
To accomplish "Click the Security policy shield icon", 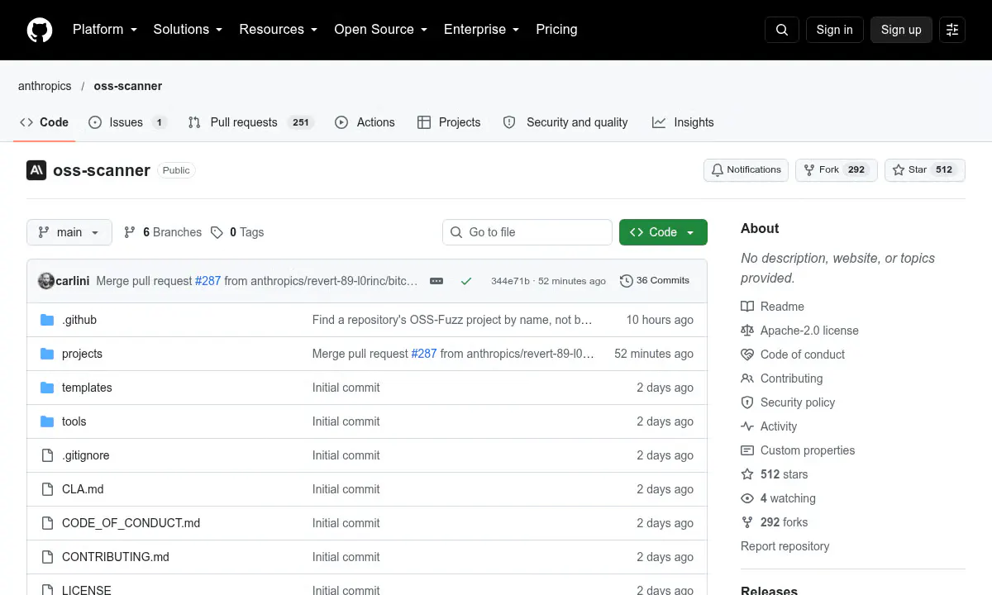I will pyautogui.click(x=747, y=402).
